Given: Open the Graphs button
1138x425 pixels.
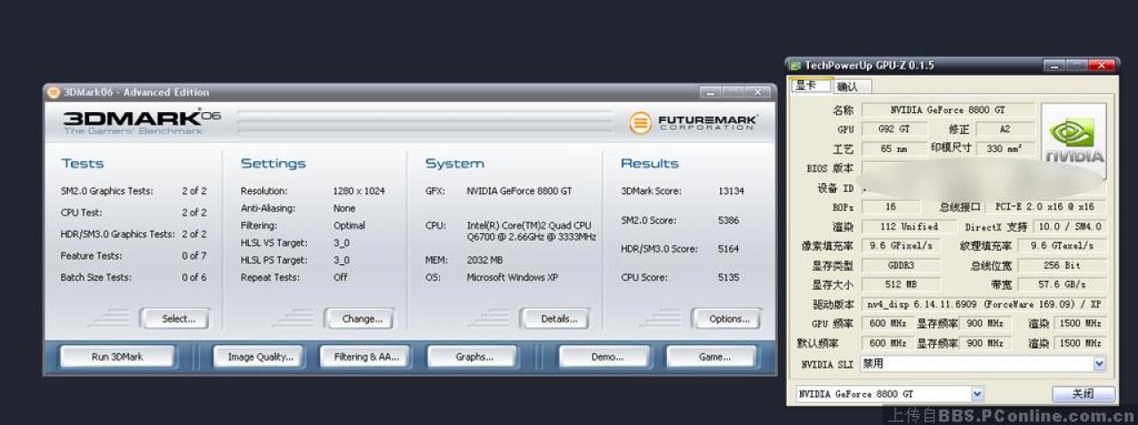Looking at the screenshot, I should click(473, 357).
